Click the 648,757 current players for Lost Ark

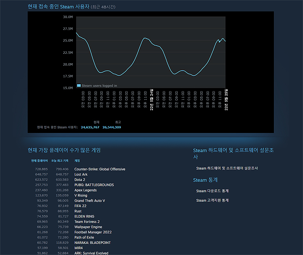41,175
